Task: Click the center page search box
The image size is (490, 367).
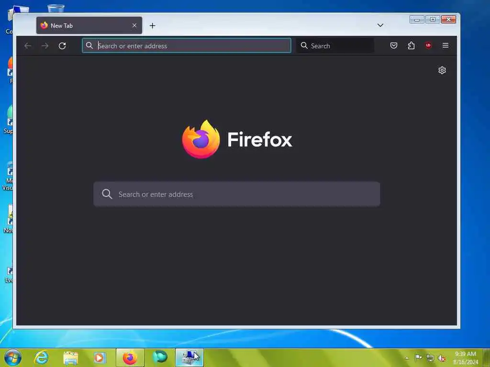Action: [x=237, y=194]
